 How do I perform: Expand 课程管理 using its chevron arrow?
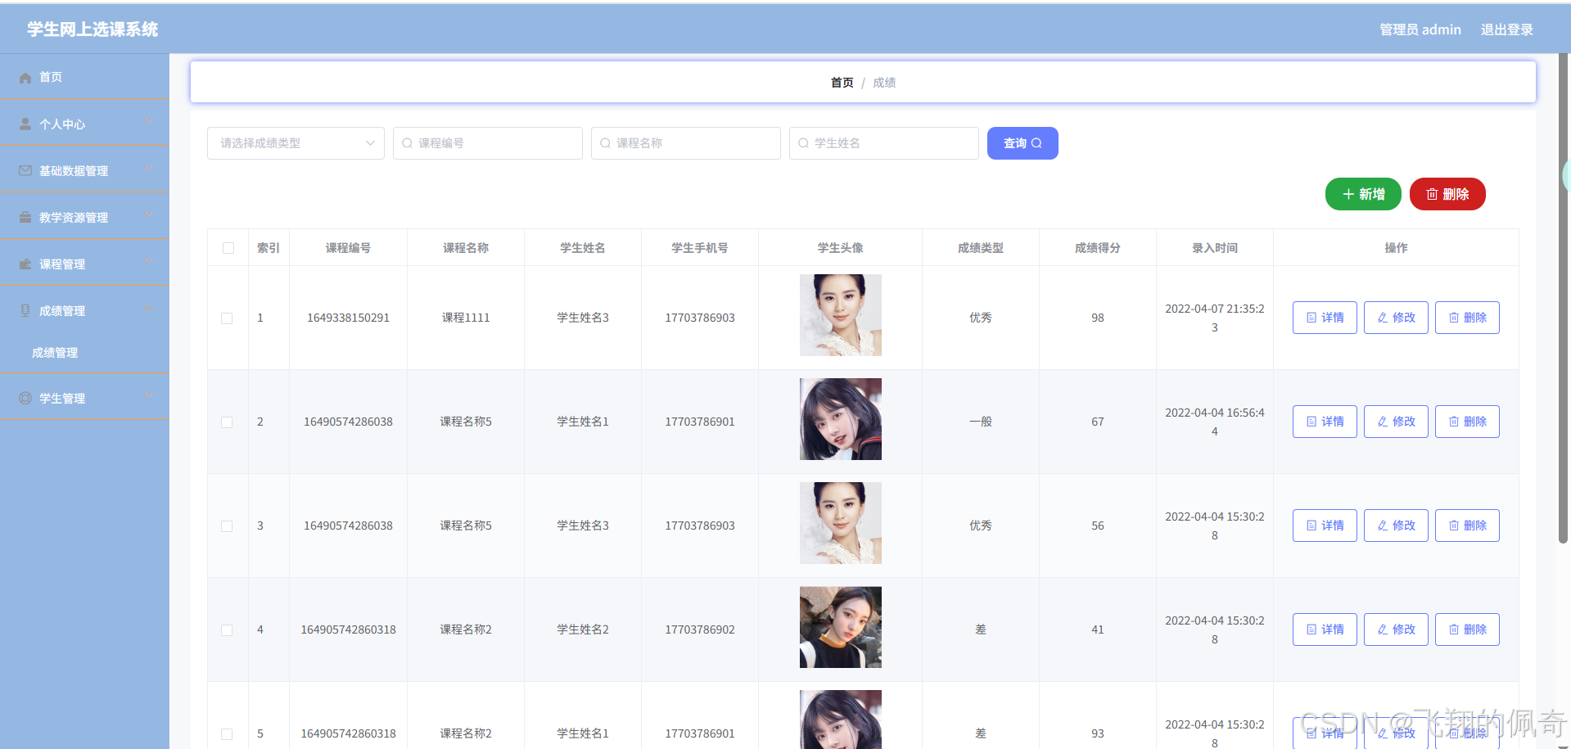pos(149,262)
